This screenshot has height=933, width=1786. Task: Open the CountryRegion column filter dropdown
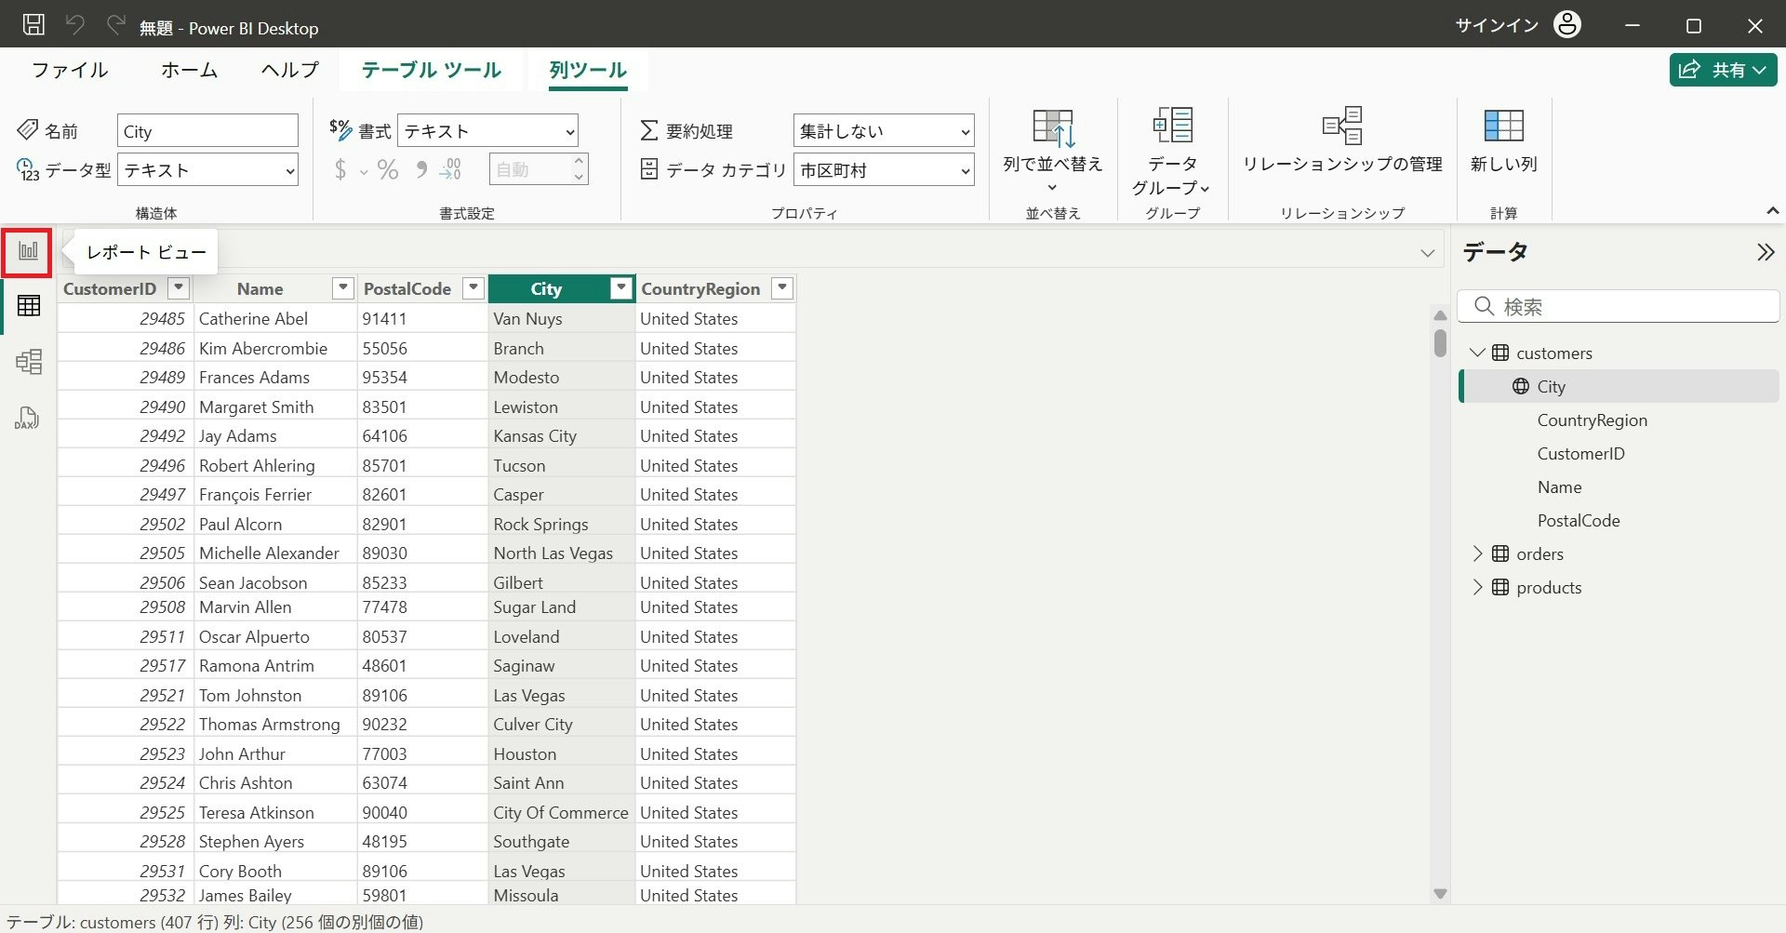coord(783,288)
